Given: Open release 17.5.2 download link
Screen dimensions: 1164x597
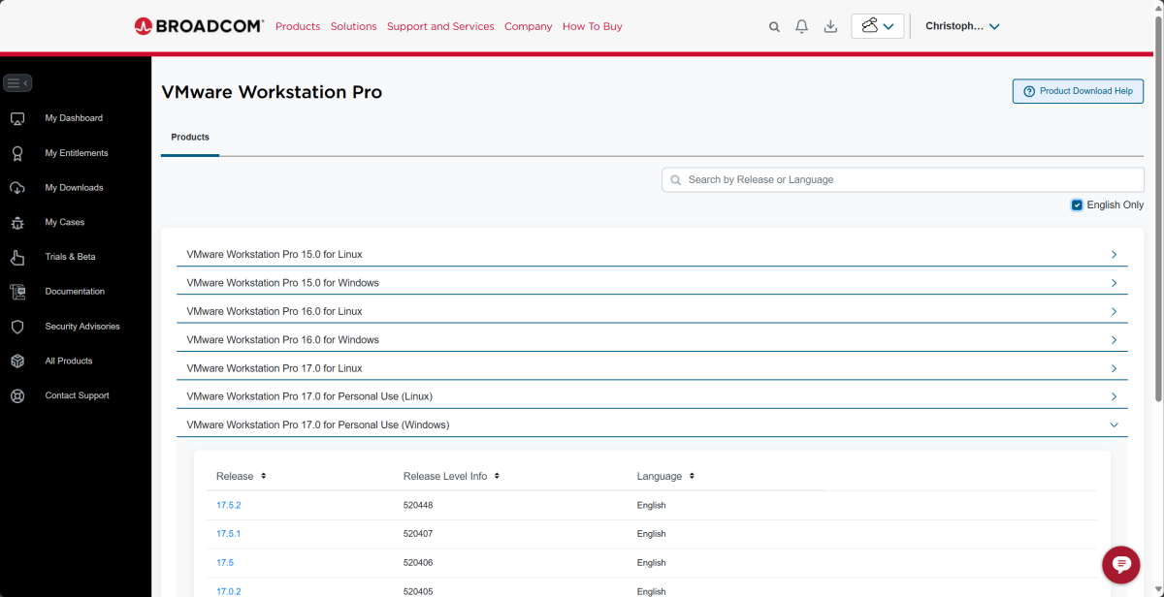Looking at the screenshot, I should click(229, 505).
